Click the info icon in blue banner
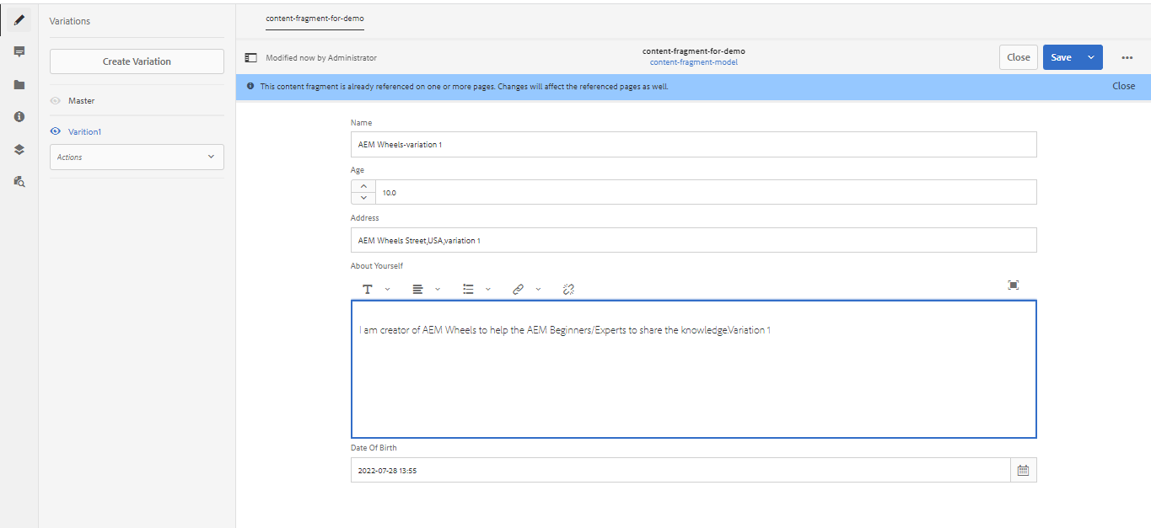 pos(250,86)
